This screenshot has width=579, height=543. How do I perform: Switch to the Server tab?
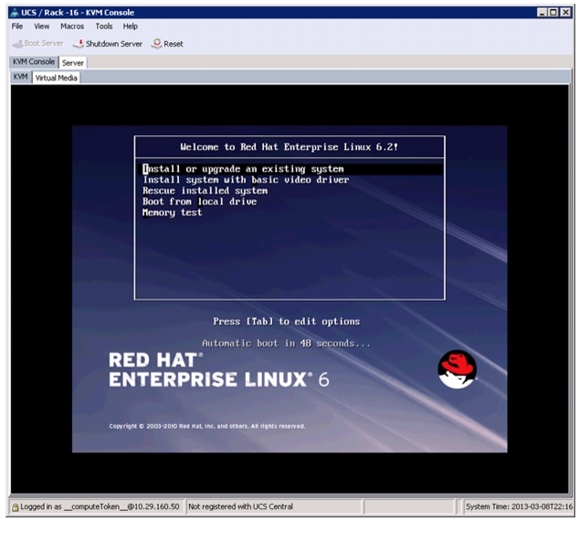tap(73, 63)
